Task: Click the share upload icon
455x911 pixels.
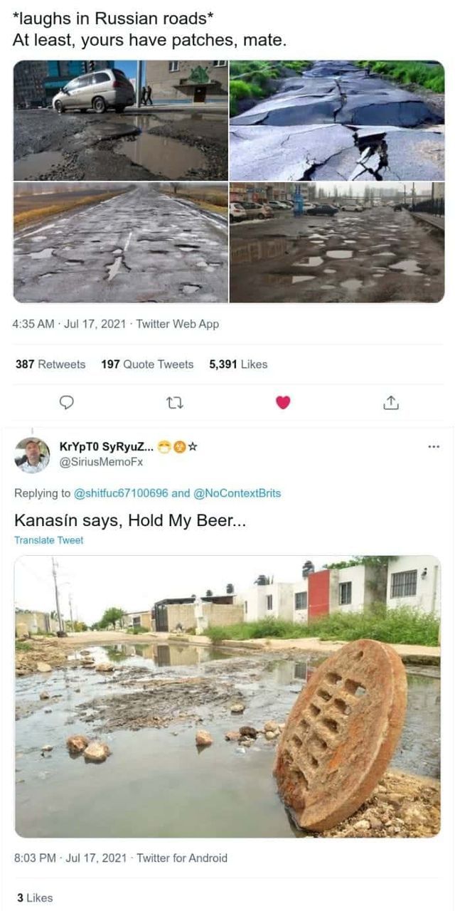Action: tap(391, 403)
